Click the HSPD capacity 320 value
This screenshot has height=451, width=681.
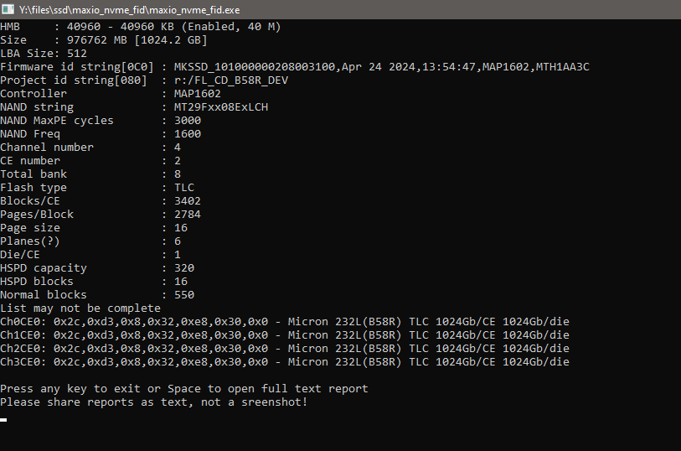(x=184, y=268)
